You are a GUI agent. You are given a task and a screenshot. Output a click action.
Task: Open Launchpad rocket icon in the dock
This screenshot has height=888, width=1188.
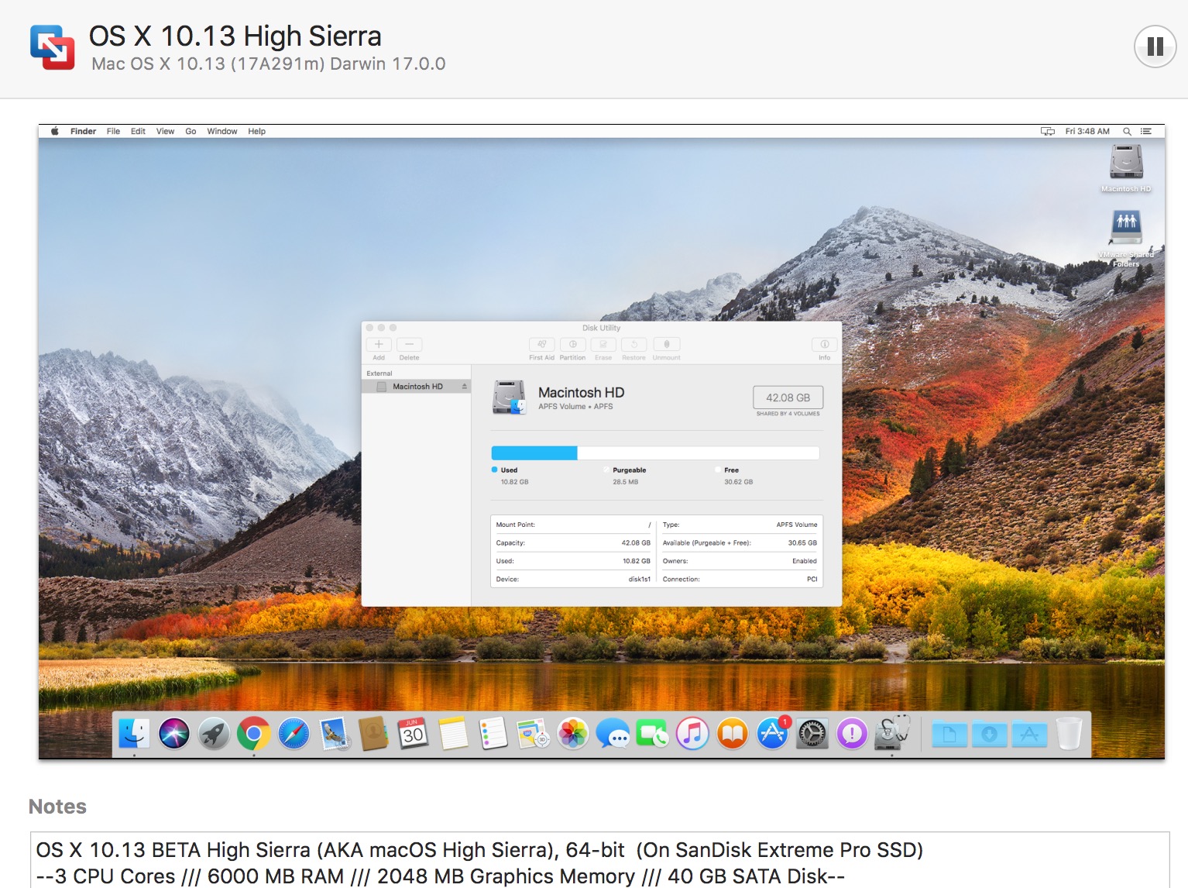tap(214, 732)
